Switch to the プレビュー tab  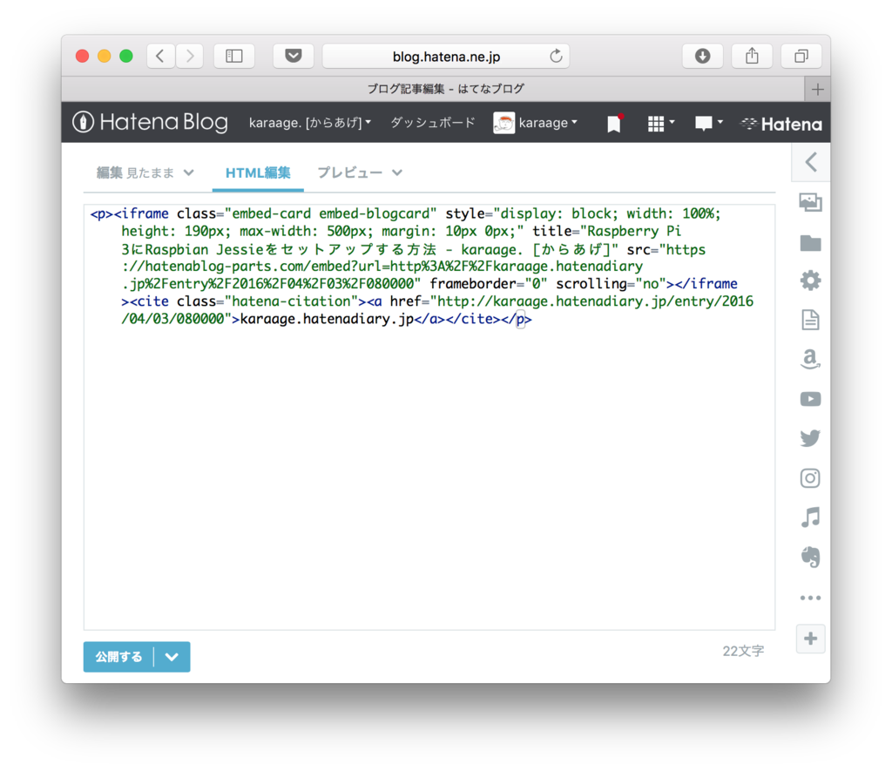tap(349, 172)
